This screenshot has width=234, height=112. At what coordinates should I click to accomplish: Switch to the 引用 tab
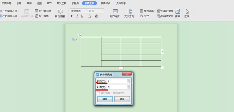(19, 3)
